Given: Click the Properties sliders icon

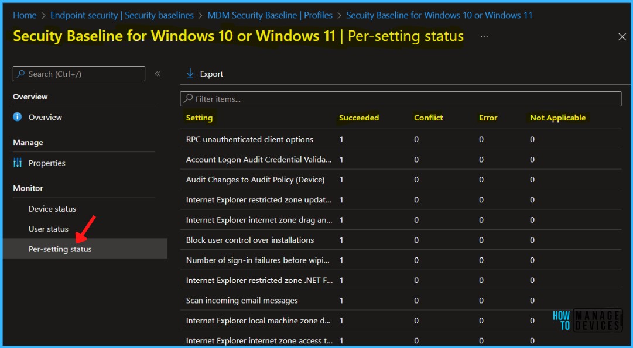Looking at the screenshot, I should [18, 163].
